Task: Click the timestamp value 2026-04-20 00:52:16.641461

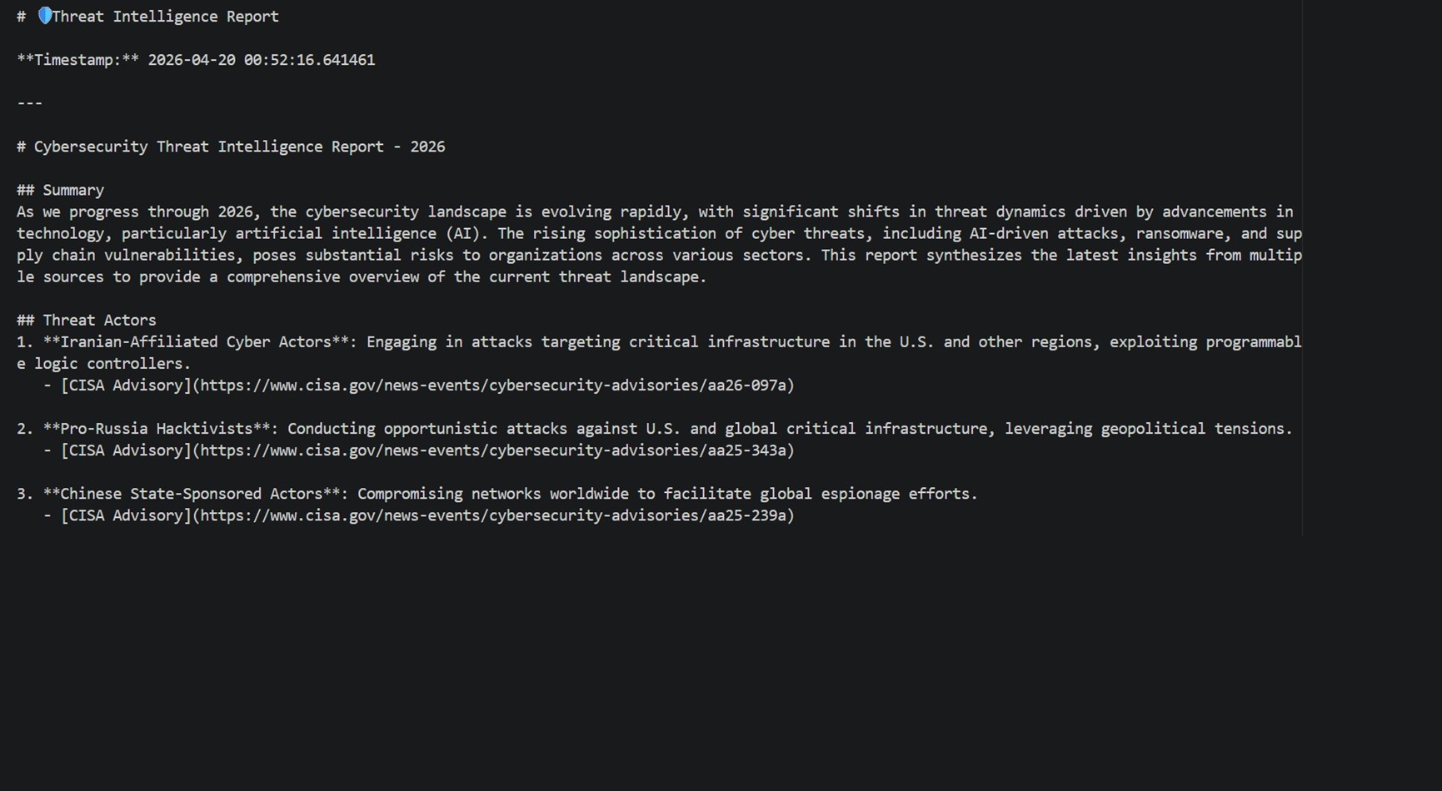Action: [261, 60]
